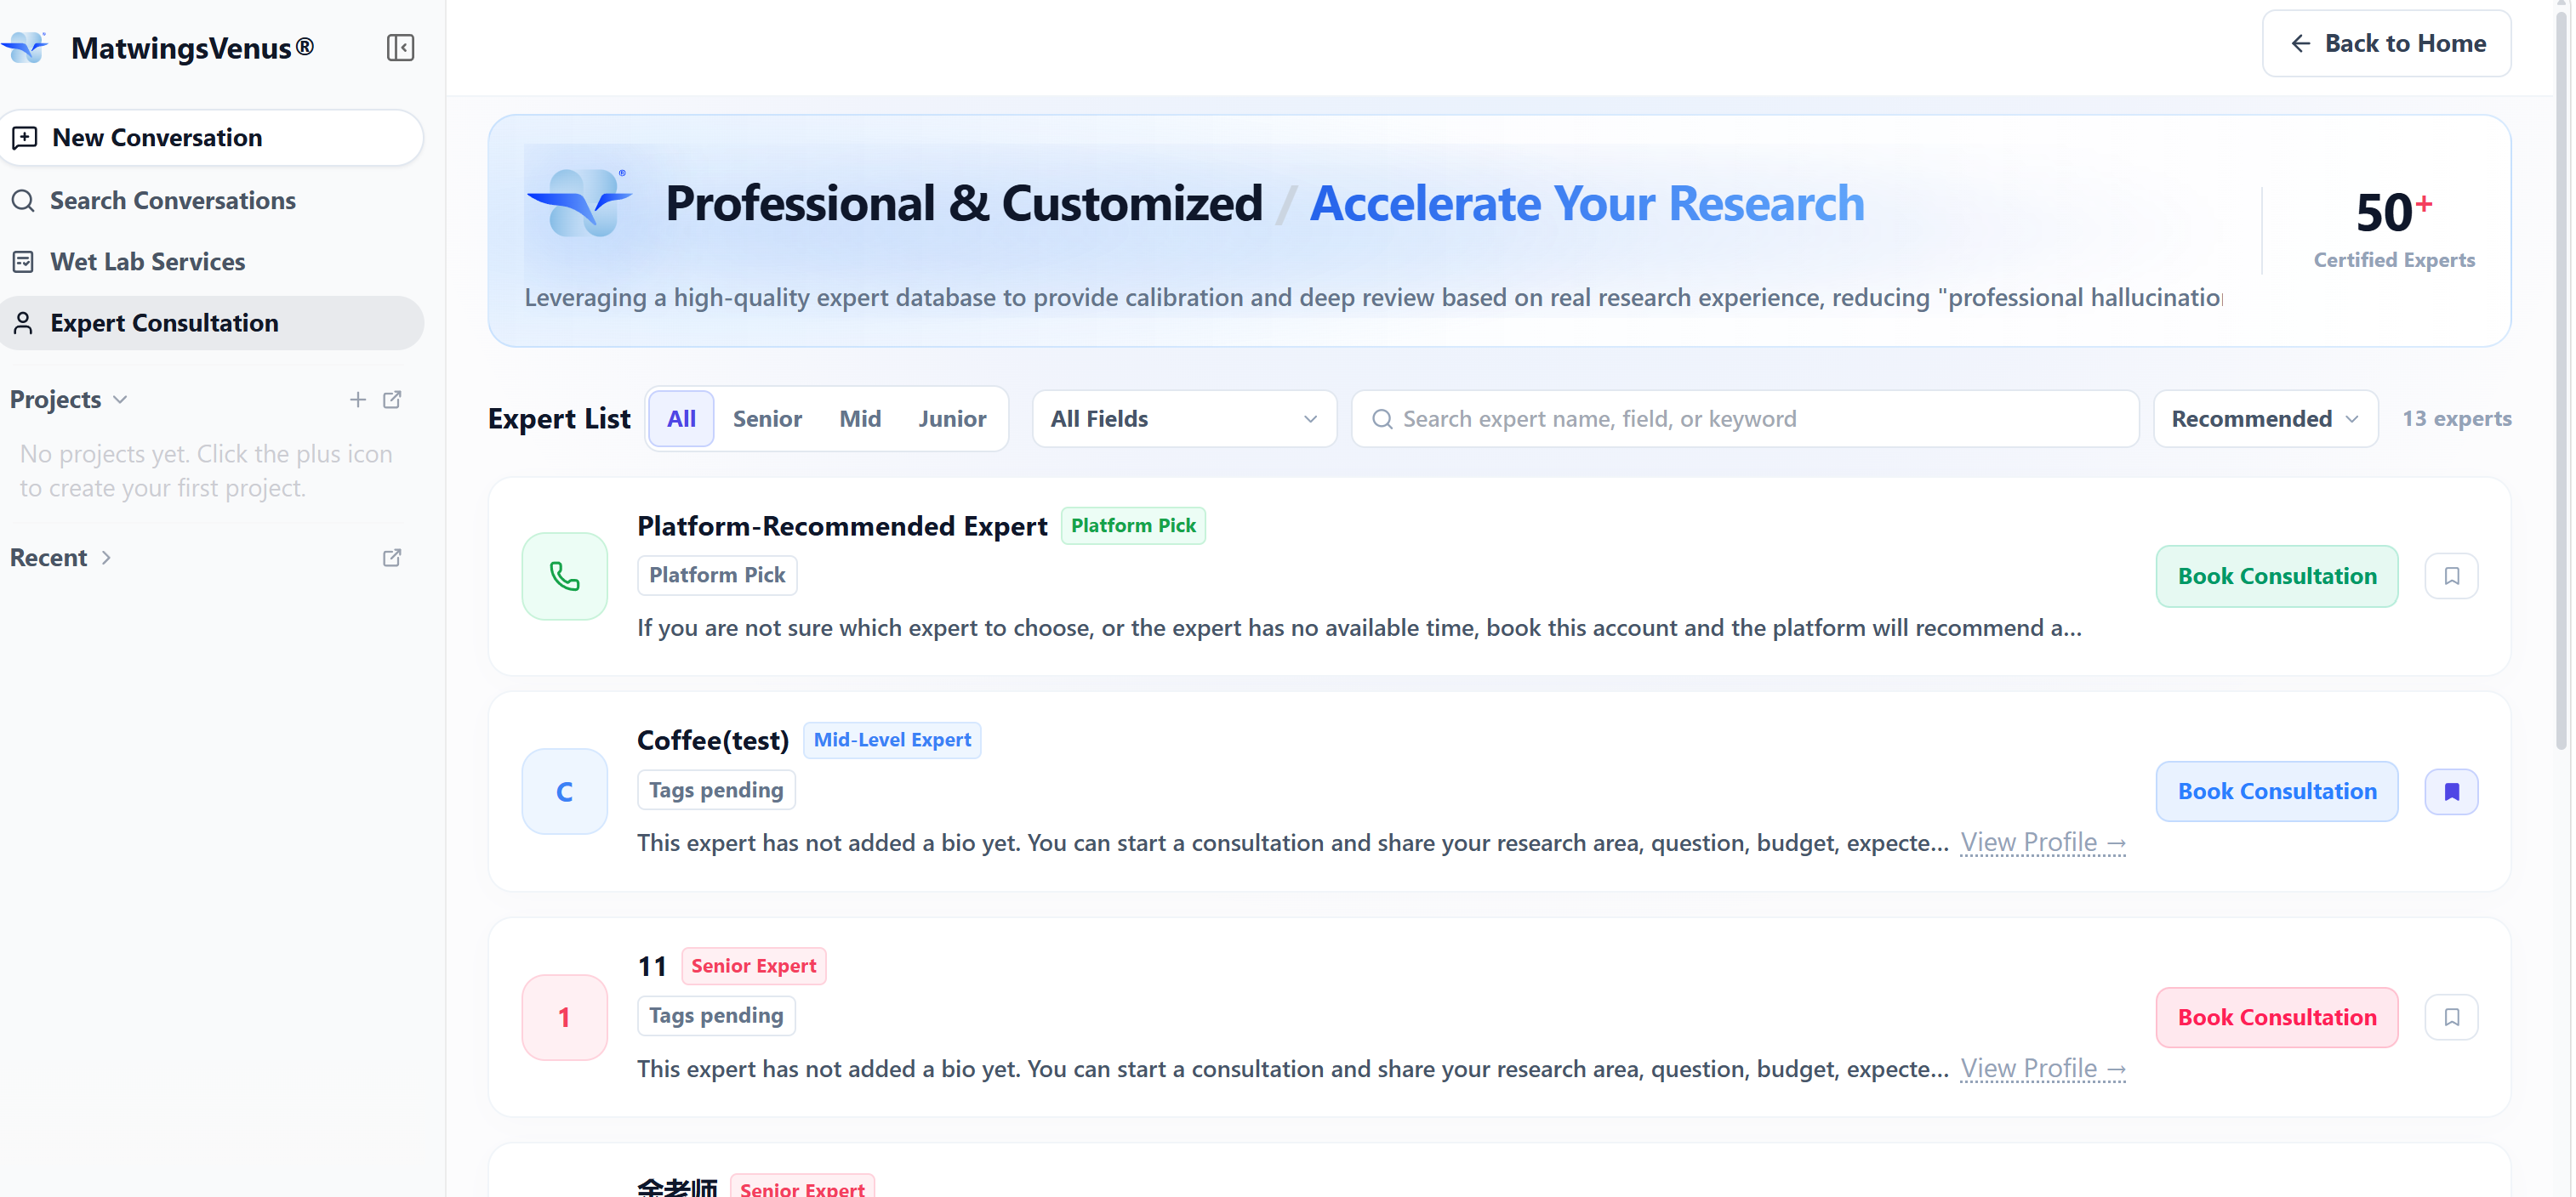
Task: Click the 50+ Certified Experts counter
Action: (x=2393, y=230)
